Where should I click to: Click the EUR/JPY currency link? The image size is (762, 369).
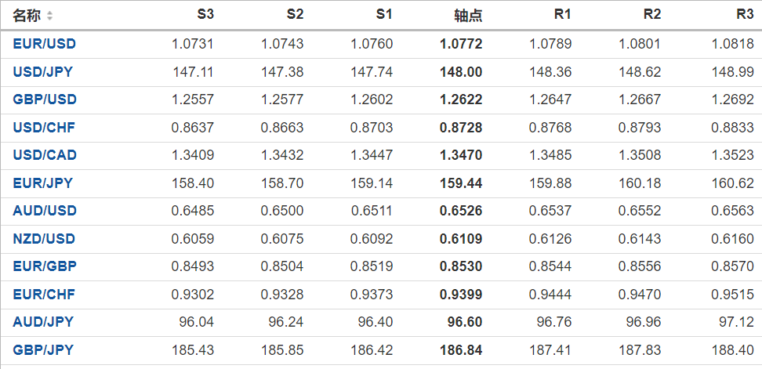[x=42, y=183]
